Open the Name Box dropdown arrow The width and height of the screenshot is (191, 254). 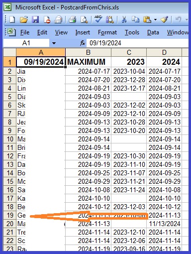pos(54,43)
